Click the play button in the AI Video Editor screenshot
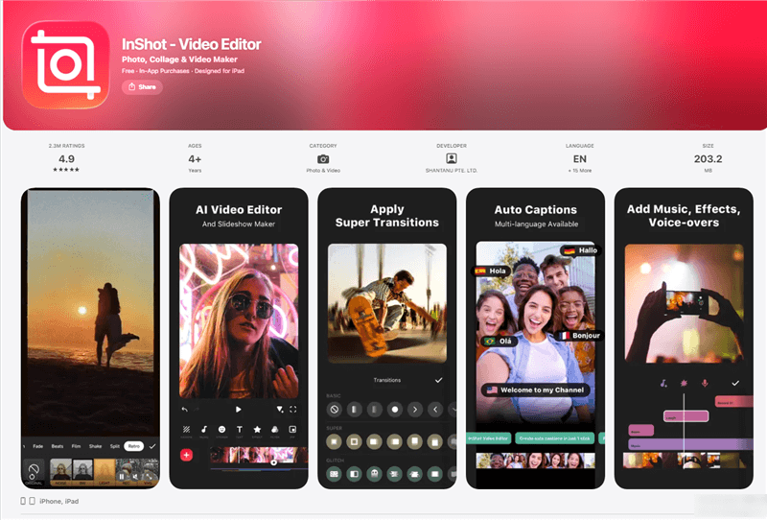This screenshot has width=767, height=520. click(238, 410)
